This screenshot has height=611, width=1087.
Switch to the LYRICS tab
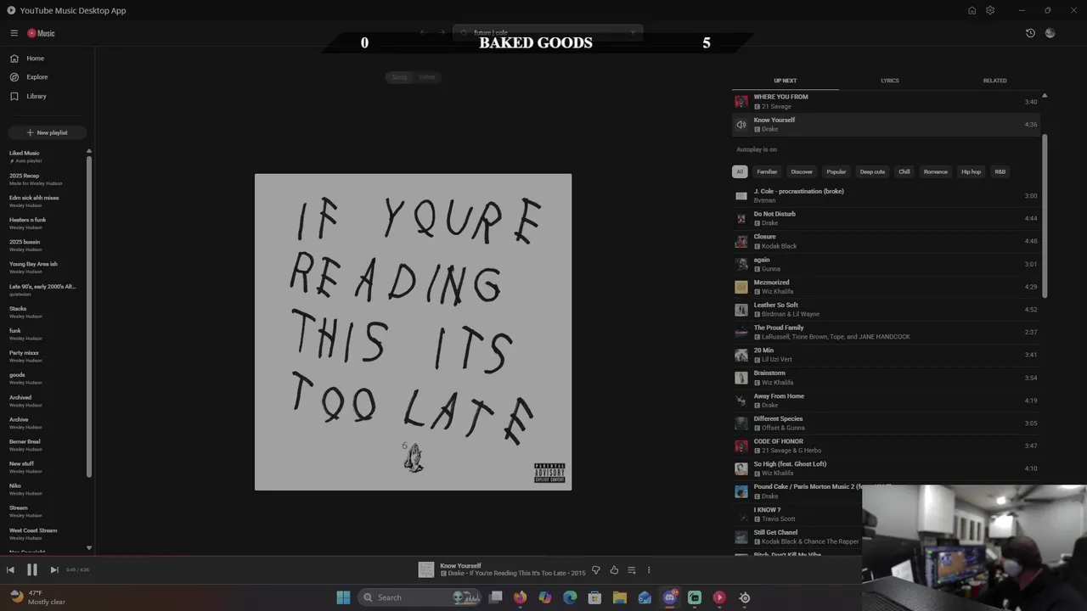tap(889, 81)
